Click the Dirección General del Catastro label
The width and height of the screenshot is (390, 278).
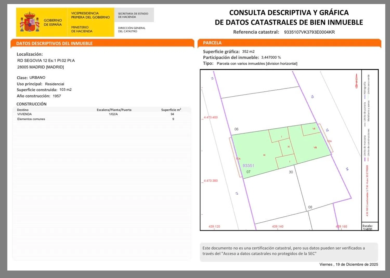pyautogui.click(x=132, y=30)
